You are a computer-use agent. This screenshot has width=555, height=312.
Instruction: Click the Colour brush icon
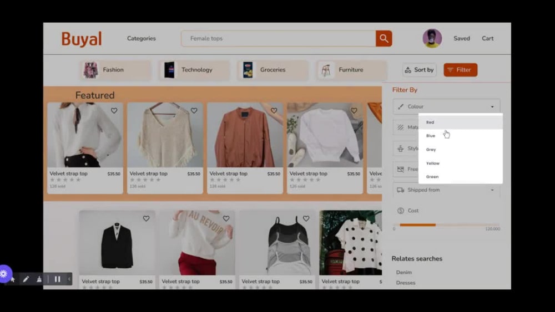pos(400,107)
